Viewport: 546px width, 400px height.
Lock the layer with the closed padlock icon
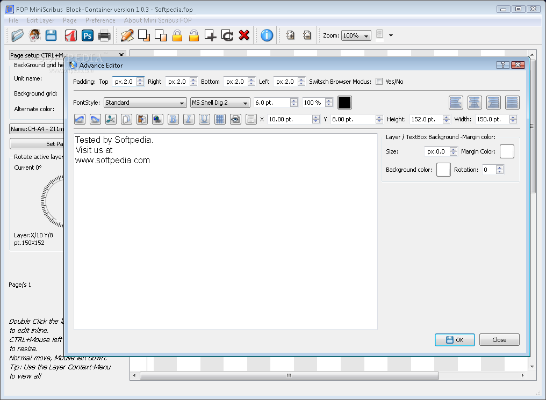tap(177, 35)
